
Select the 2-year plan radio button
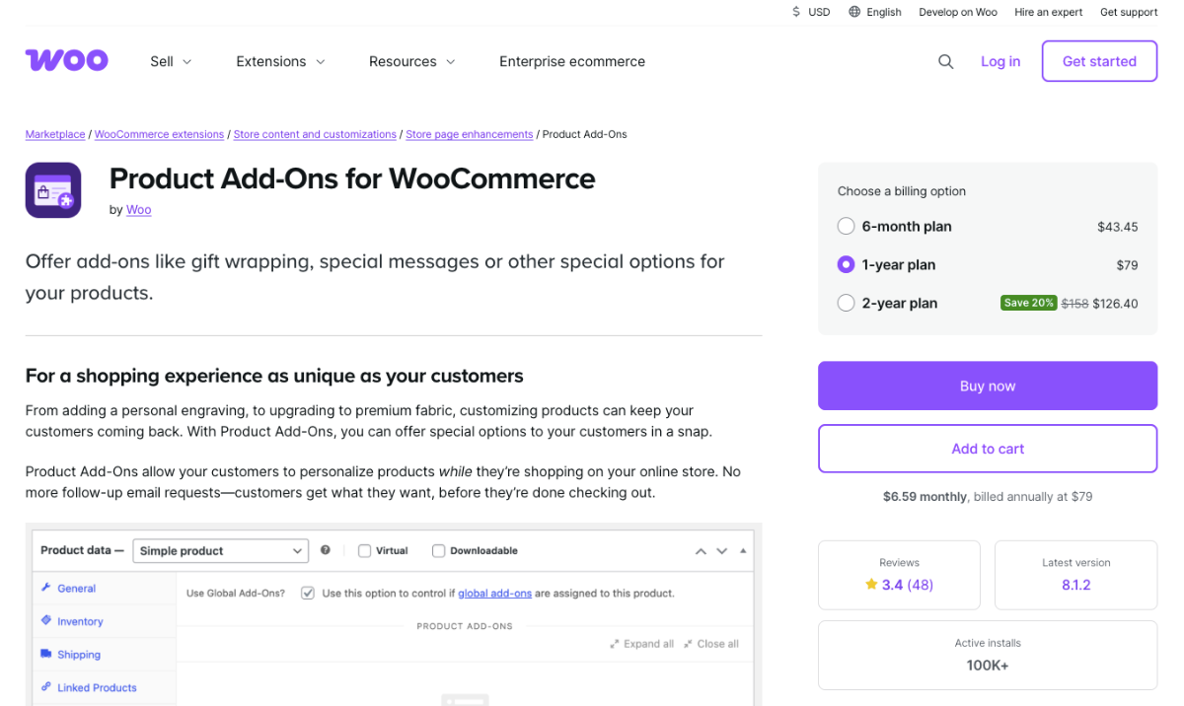846,303
